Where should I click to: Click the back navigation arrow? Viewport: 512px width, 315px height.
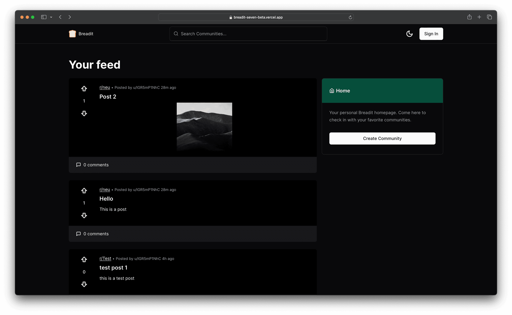pyautogui.click(x=60, y=17)
